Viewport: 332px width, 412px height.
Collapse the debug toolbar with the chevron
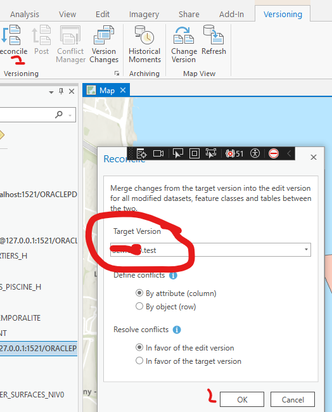289,153
